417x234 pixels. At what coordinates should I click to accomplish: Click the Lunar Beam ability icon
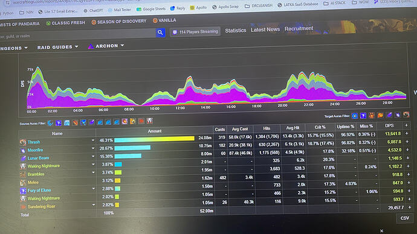[23, 159]
